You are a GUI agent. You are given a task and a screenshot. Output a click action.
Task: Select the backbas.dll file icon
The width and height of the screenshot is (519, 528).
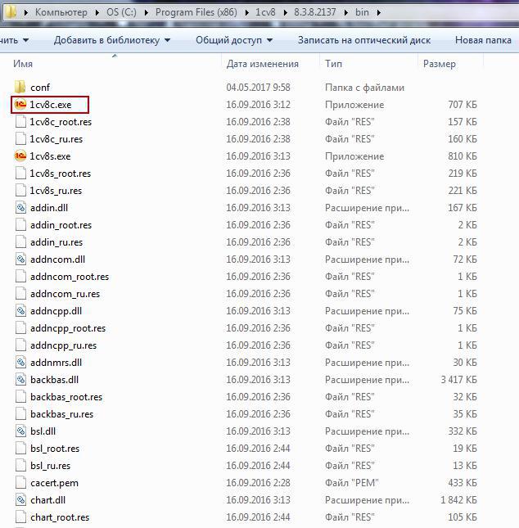(x=21, y=380)
